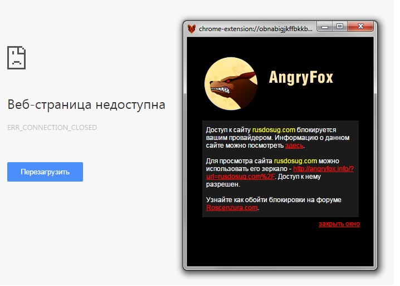Click the sad page error icon
This screenshot has width=400, height=286.
16,57
